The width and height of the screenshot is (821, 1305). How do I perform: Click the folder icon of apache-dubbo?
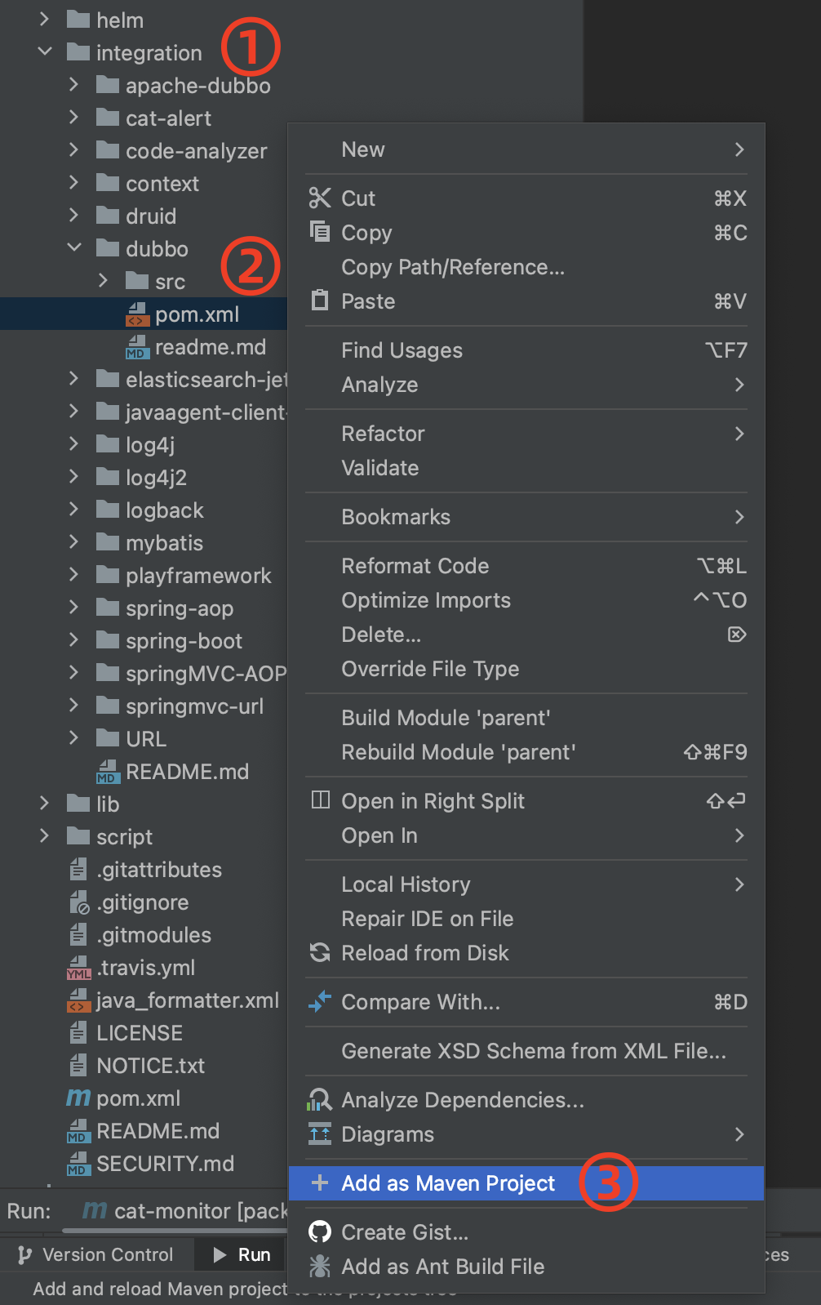point(108,85)
